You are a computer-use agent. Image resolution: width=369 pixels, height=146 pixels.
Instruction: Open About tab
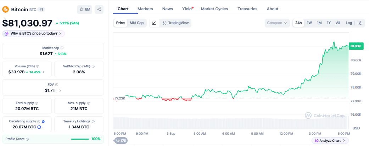[x=273, y=9]
